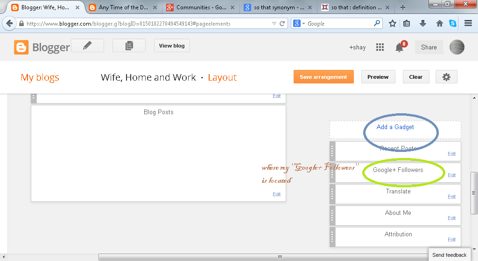The width and height of the screenshot is (478, 261).
Task: Grab the Attribution gadget drag handle
Action: point(332,237)
